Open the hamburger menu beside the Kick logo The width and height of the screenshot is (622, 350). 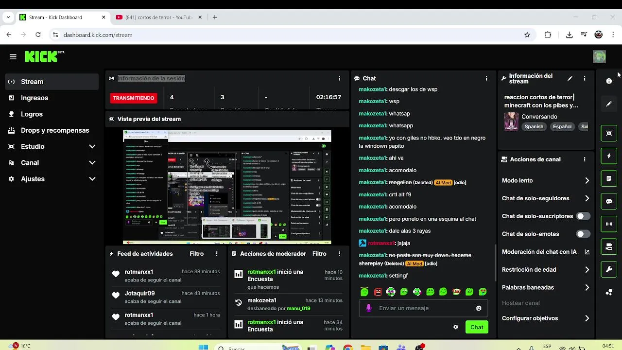coord(13,57)
